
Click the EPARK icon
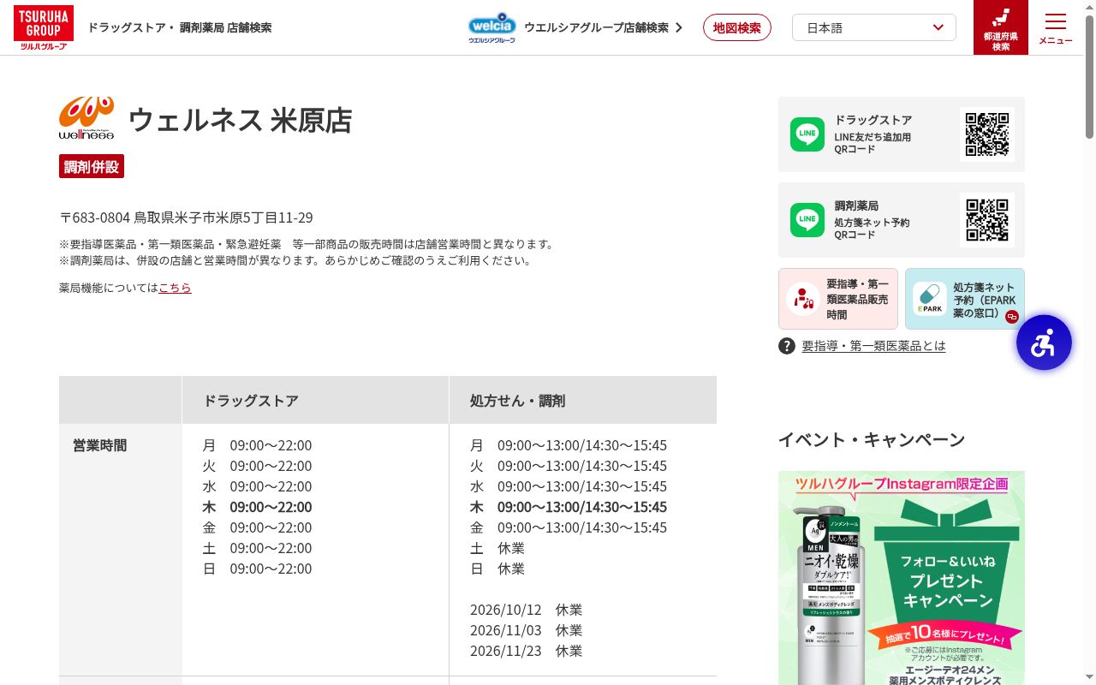click(930, 299)
